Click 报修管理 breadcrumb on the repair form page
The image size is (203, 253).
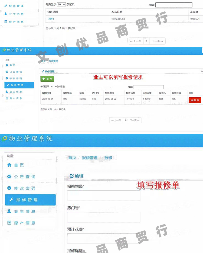point(90,158)
